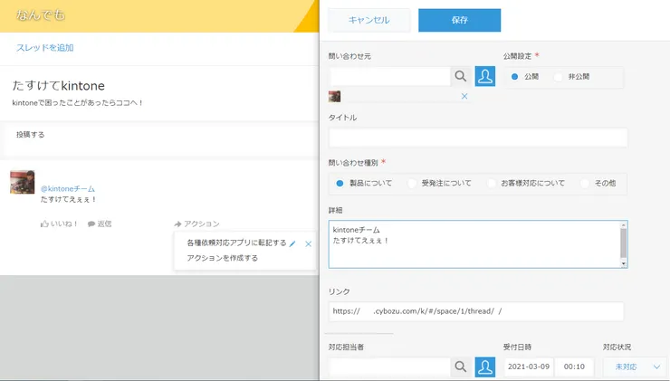Click the search icon for 問い合わせ元

tap(460, 76)
